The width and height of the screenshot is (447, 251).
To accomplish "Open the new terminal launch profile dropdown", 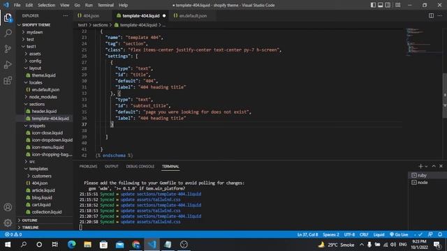I will [426, 166].
